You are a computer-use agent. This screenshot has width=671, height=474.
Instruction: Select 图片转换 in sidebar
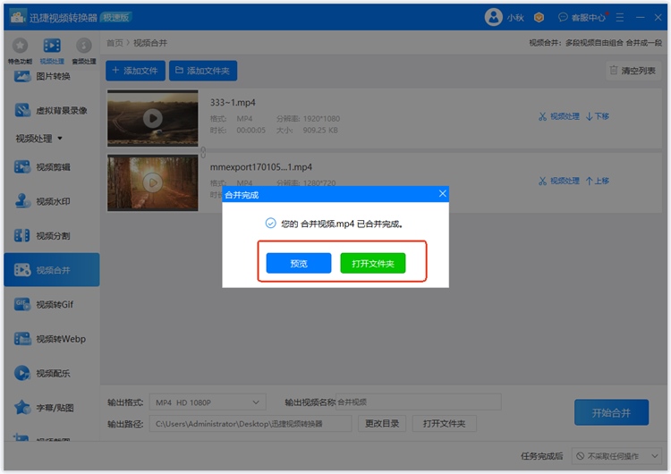pyautogui.click(x=52, y=76)
